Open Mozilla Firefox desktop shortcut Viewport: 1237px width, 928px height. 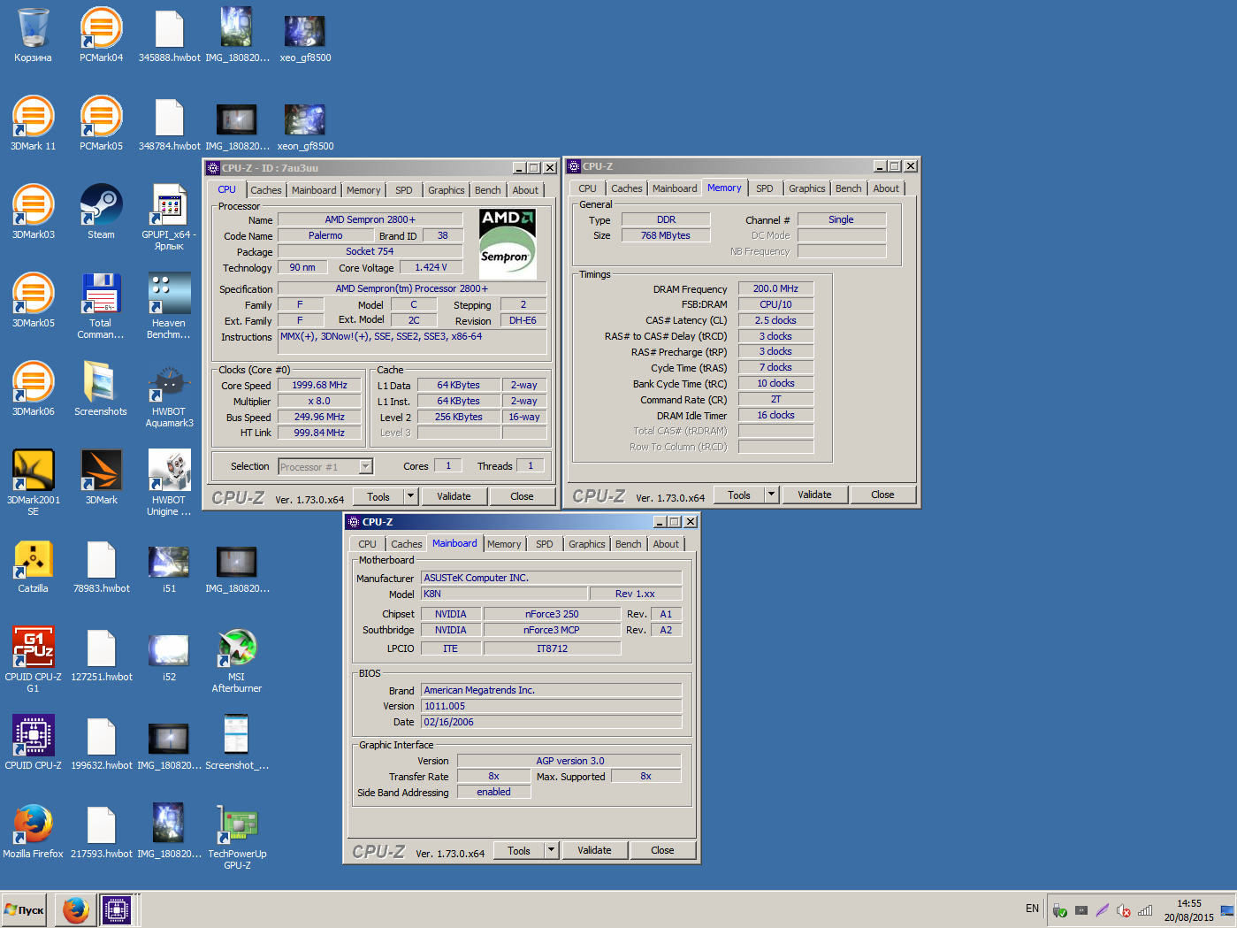tap(33, 832)
